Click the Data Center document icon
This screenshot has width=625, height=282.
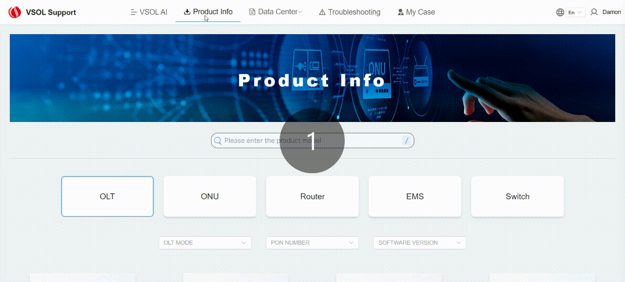252,12
